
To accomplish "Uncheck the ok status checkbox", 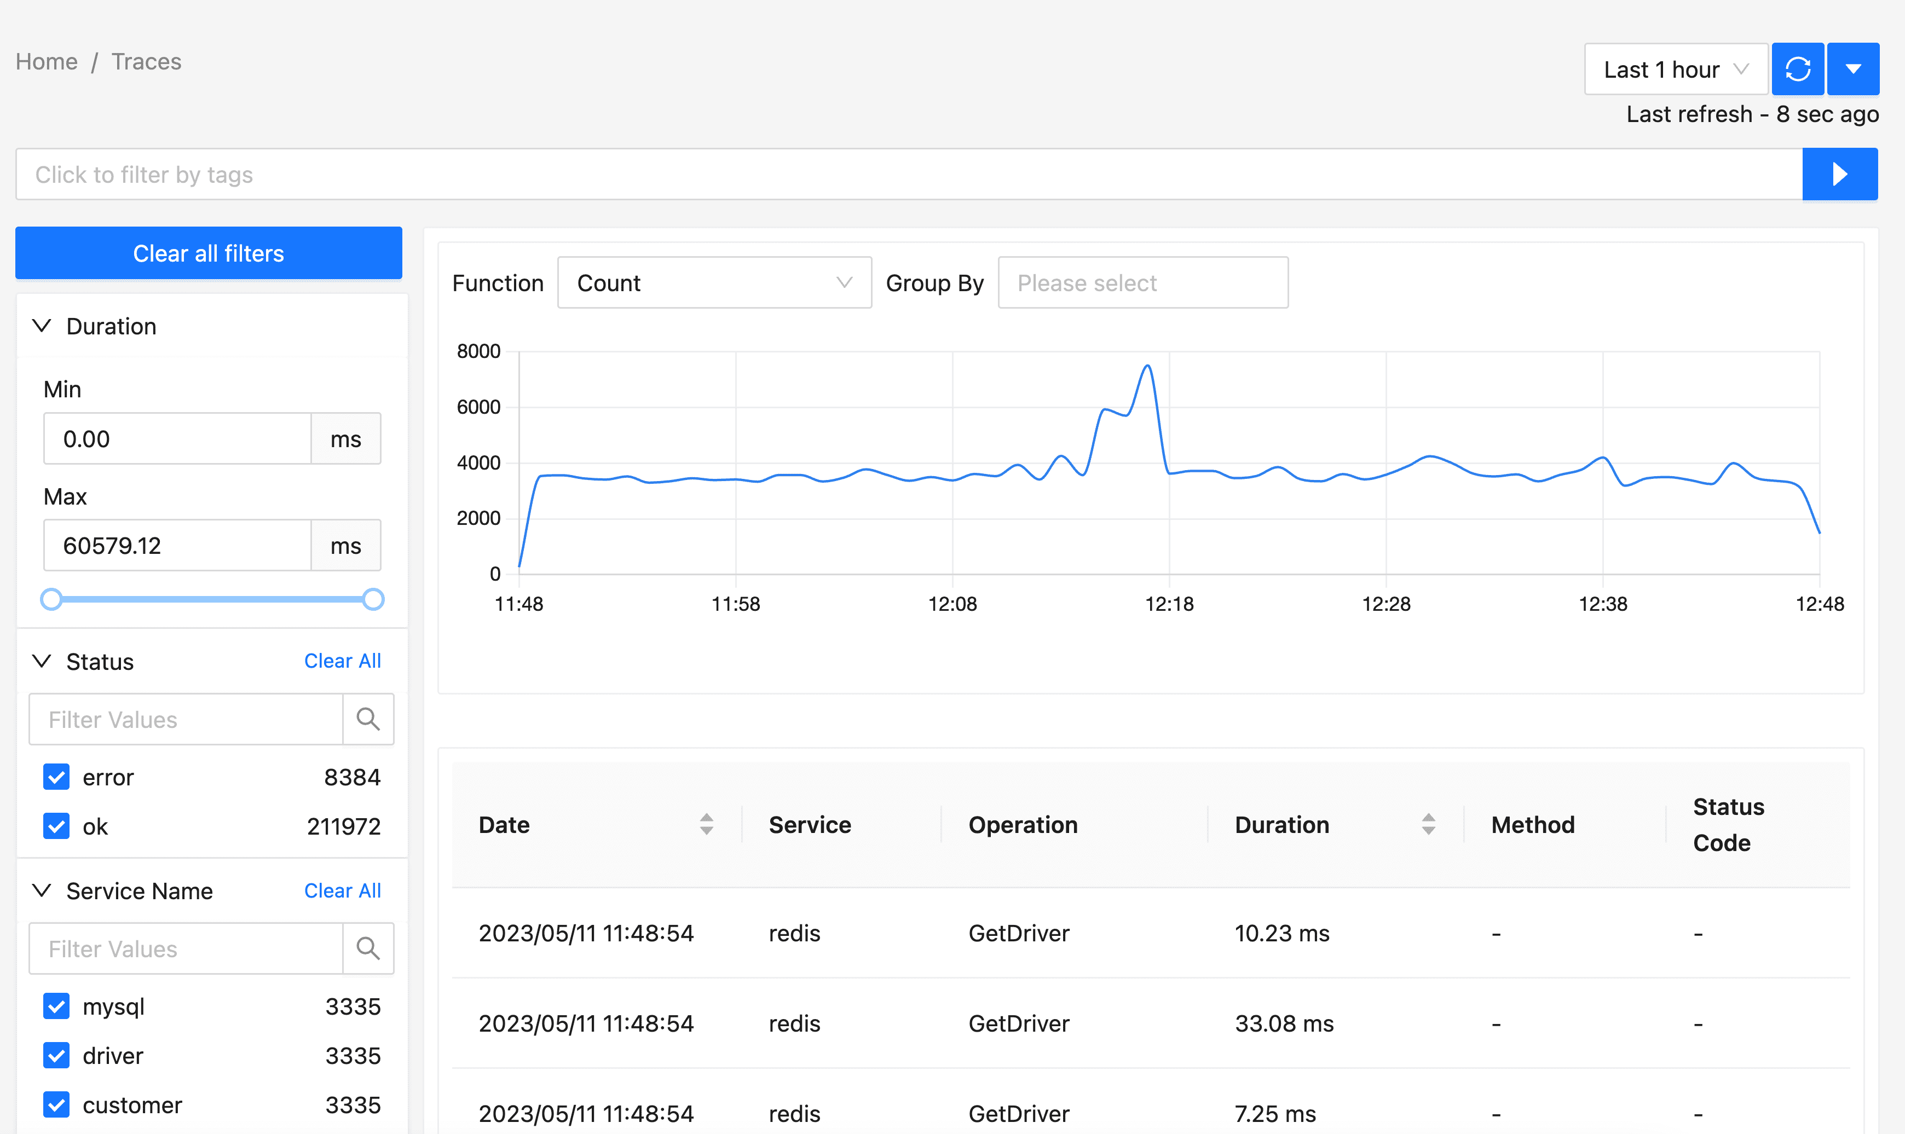I will coord(56,826).
